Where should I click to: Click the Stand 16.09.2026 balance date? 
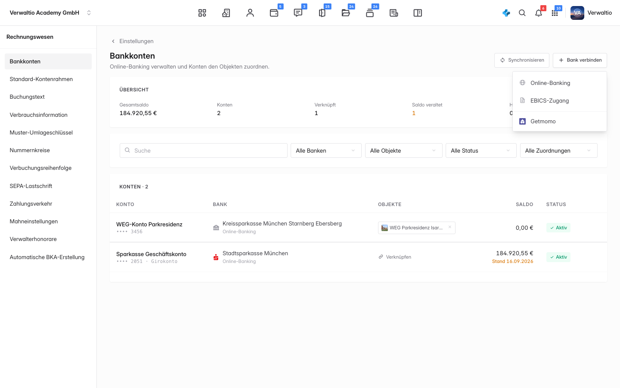coord(512,261)
